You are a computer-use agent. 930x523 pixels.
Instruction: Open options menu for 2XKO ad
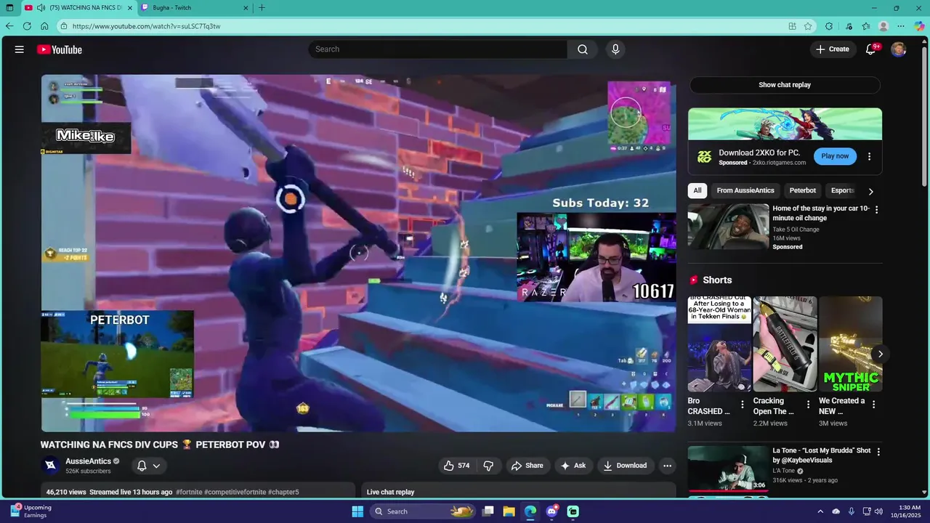pos(869,156)
